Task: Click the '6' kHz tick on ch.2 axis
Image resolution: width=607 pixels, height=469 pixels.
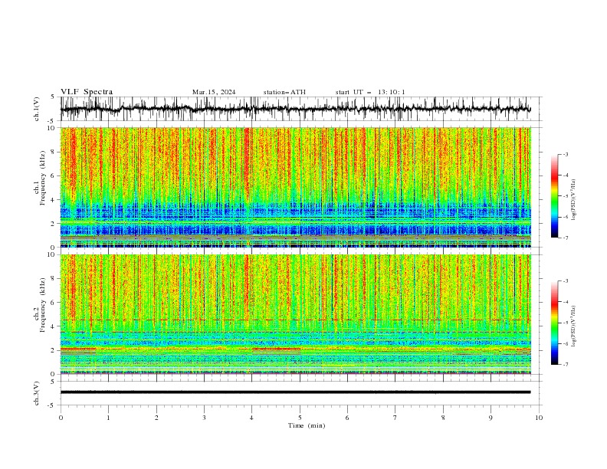Action: [x=54, y=303]
